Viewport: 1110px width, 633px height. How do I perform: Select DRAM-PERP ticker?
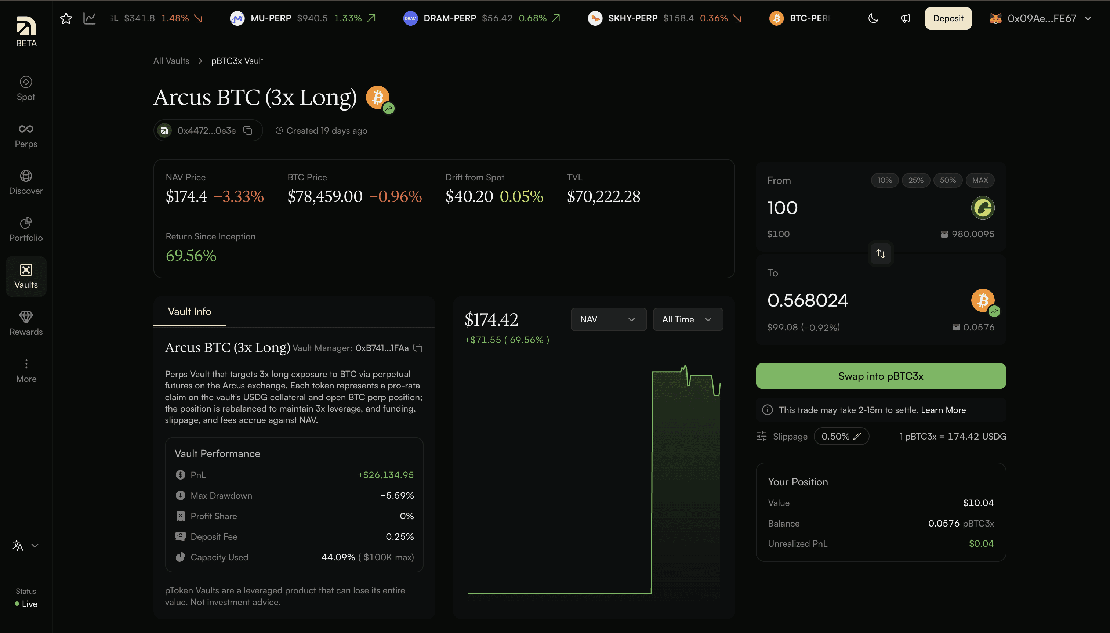[482, 18]
